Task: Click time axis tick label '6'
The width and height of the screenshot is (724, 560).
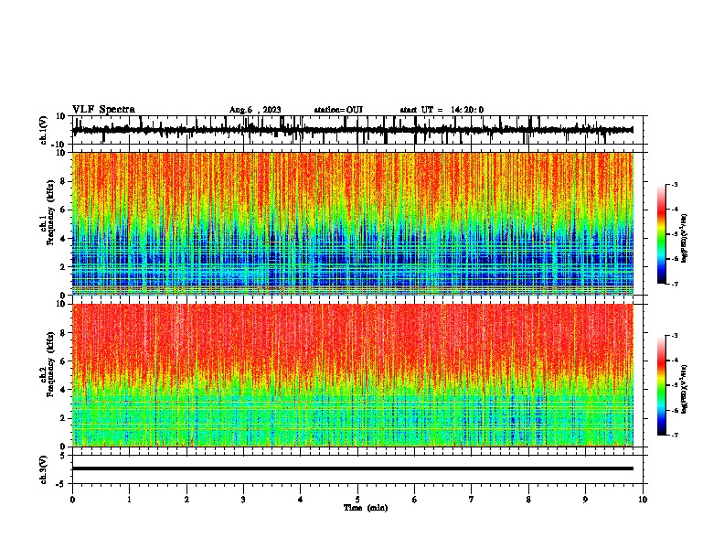Action: (x=415, y=500)
